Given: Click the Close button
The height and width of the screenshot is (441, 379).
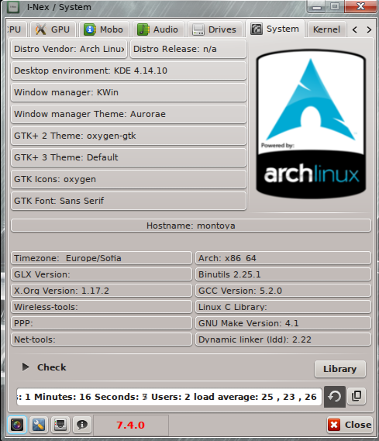Looking at the screenshot, I should 350,425.
